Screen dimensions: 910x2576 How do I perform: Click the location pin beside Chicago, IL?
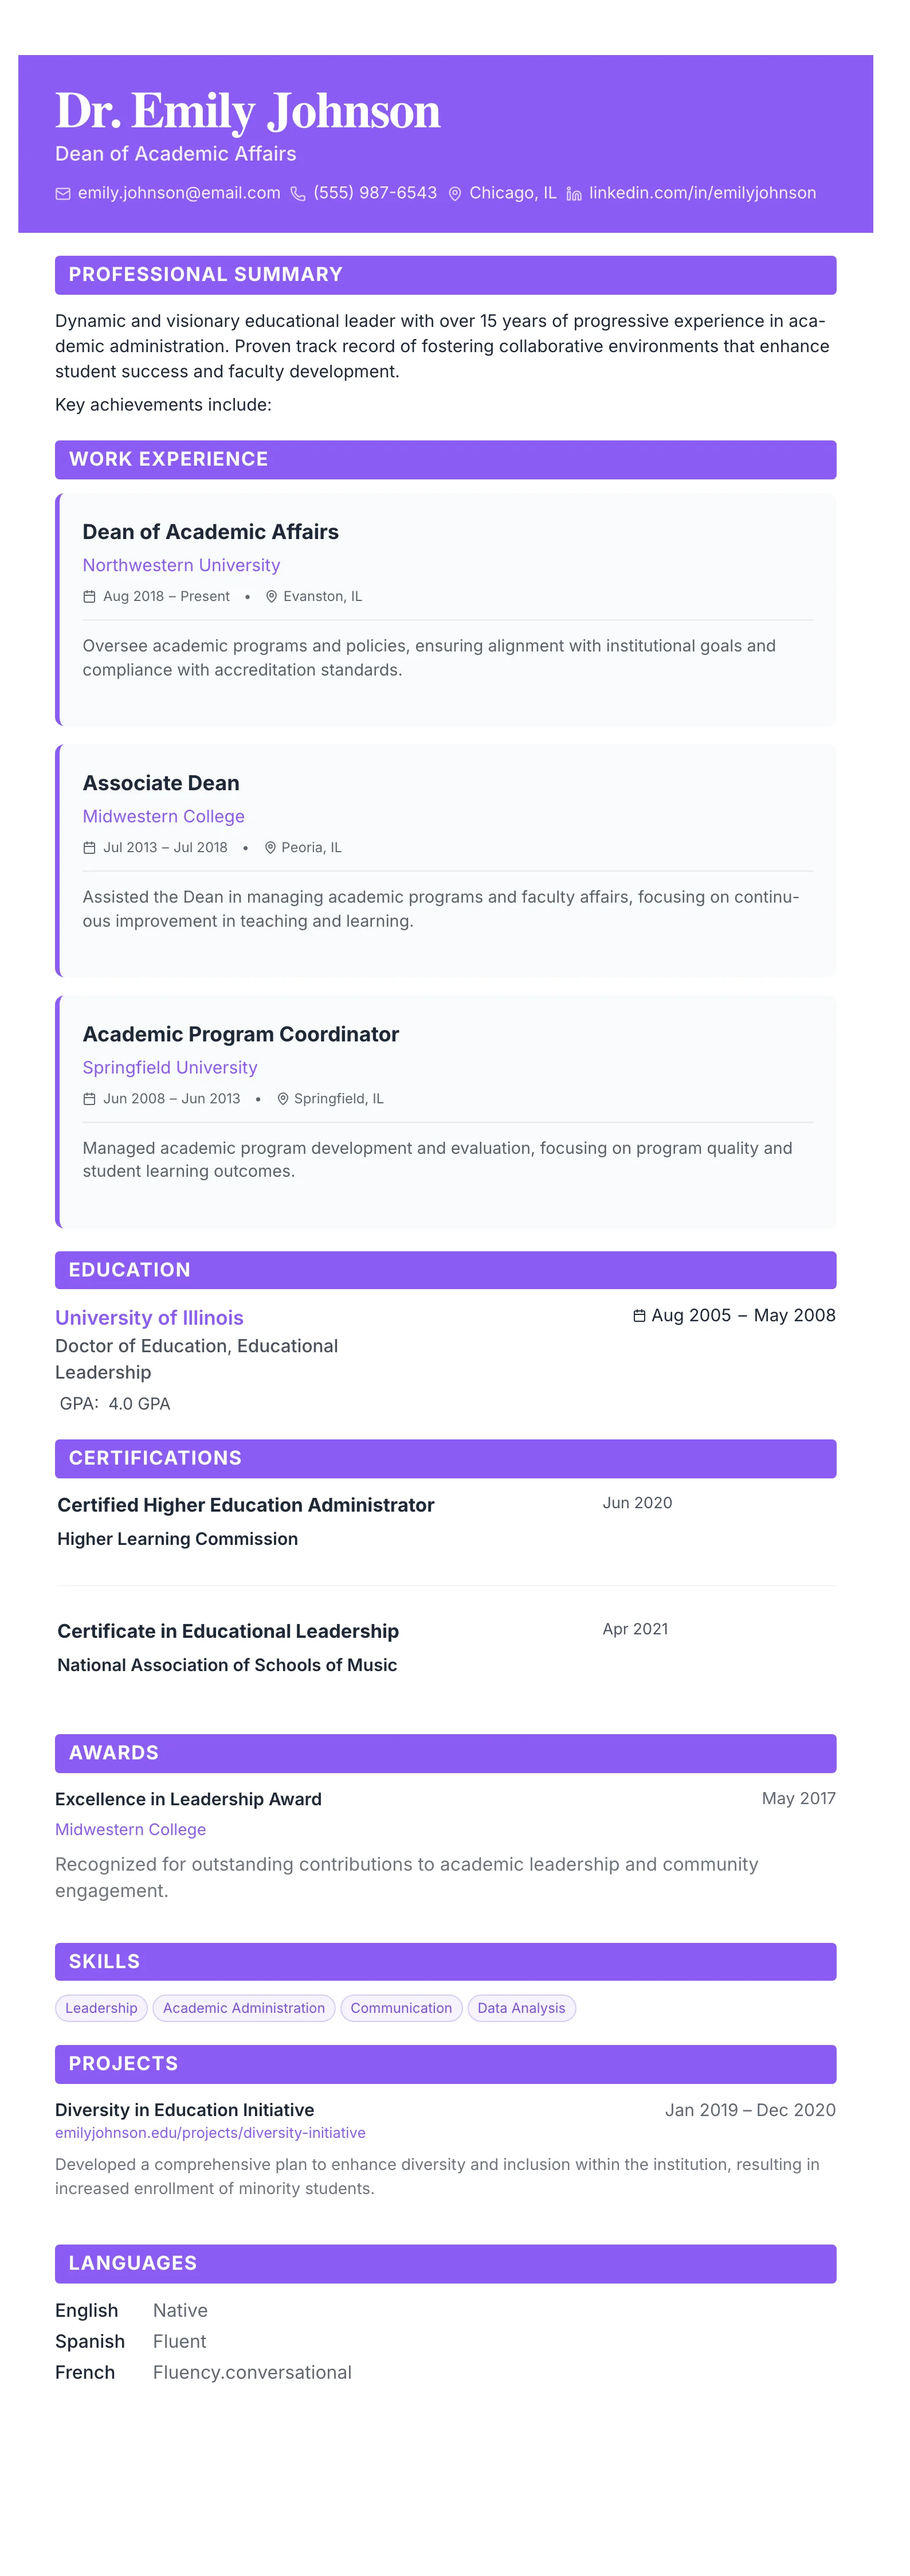point(454,194)
